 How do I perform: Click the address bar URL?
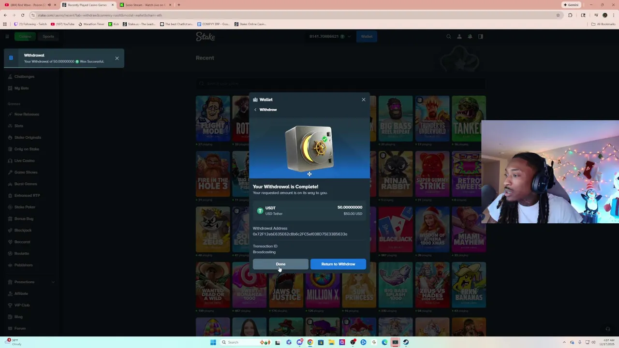point(100,15)
